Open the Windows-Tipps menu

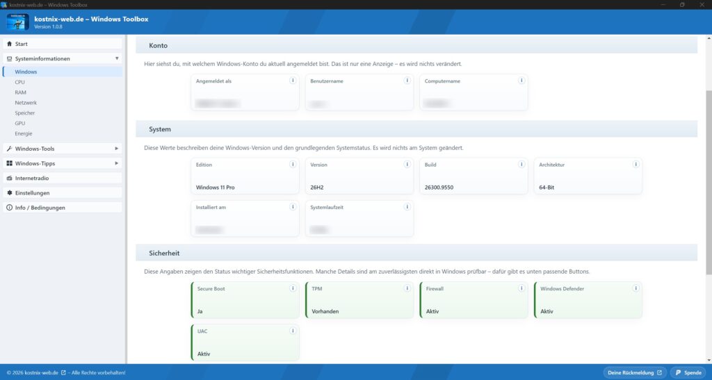(63, 163)
